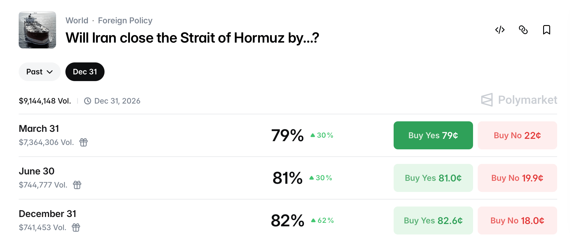The height and width of the screenshot is (245, 570).
Task: Open the World category link
Action: (77, 20)
